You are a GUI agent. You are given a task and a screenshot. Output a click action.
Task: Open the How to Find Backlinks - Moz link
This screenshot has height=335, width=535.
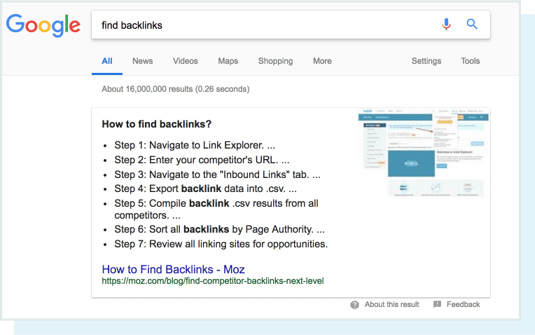tap(173, 269)
